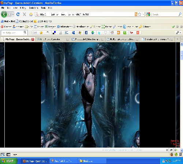The image size is (183, 164).
Task: Open the Resize menu in Web Developer toolbar
Action: tap(107, 27)
